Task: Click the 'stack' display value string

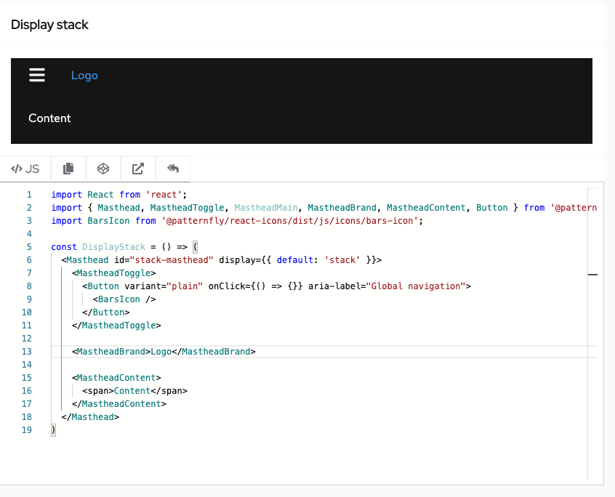Action: [x=342, y=260]
